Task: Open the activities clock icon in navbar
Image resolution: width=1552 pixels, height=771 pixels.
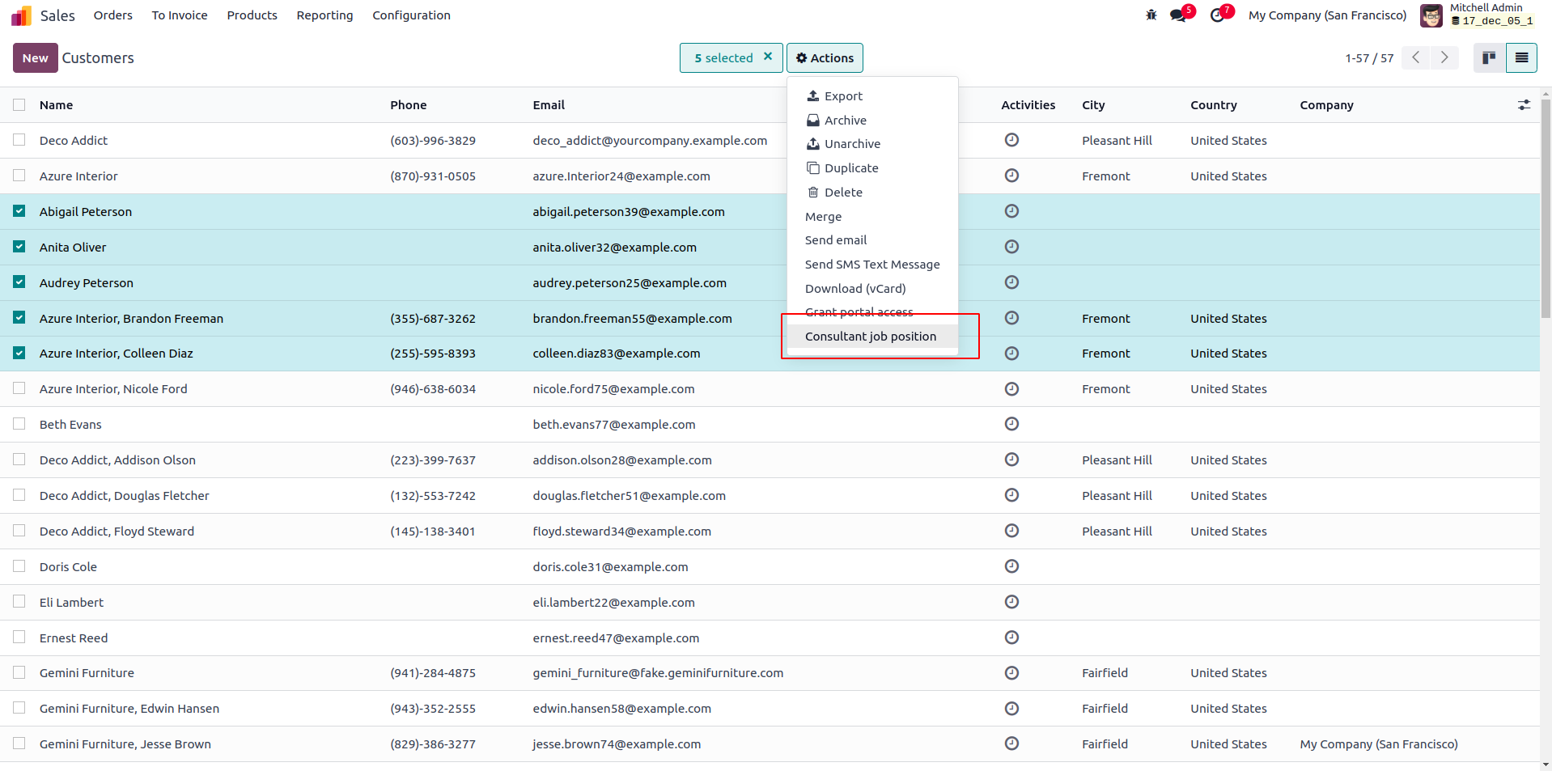Action: click(1217, 15)
